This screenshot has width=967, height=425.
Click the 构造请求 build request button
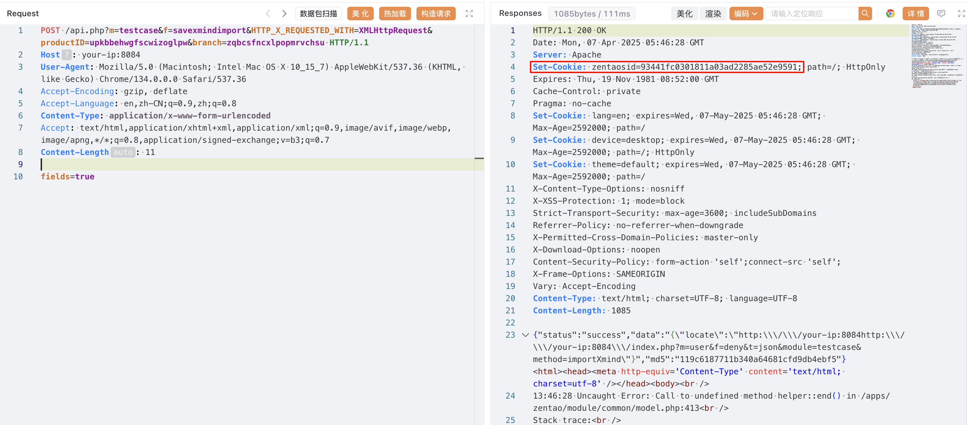[435, 14]
